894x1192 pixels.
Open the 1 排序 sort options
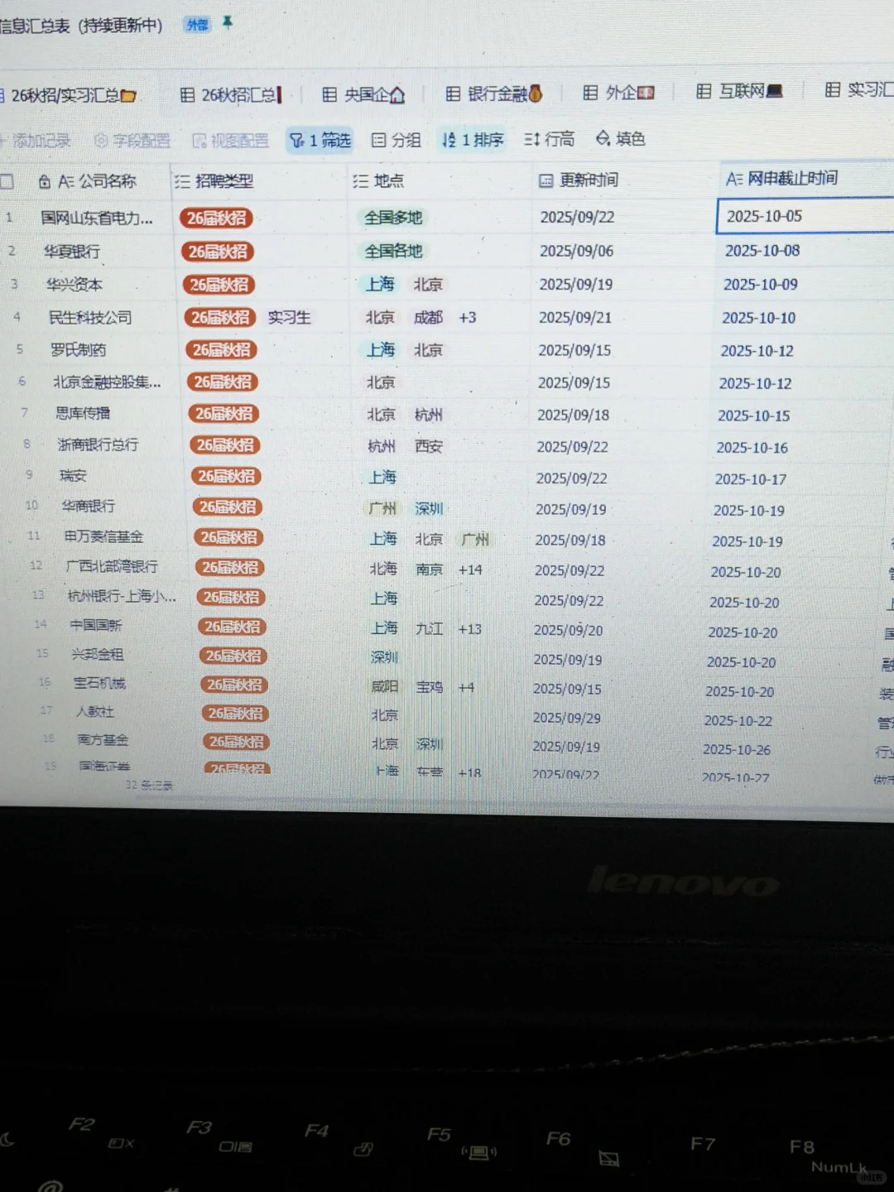coord(472,139)
